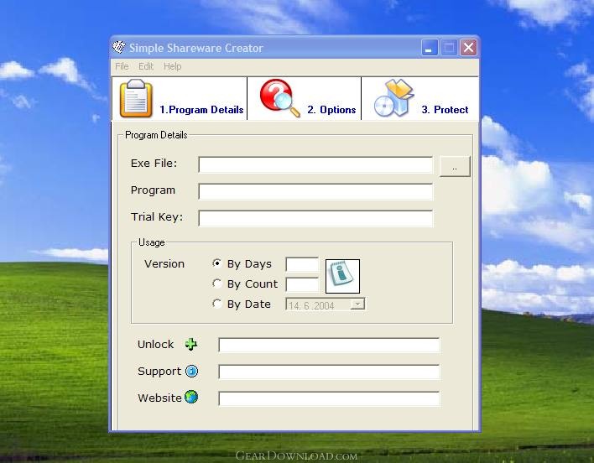Screen dimensions: 594x463
Task: Click the Version label in Usage
Action: point(164,264)
